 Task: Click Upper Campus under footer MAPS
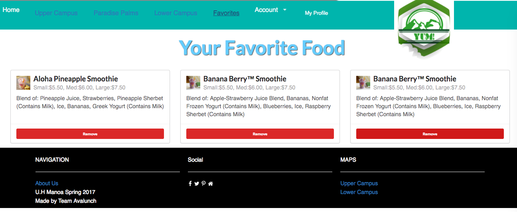pyautogui.click(x=359, y=183)
